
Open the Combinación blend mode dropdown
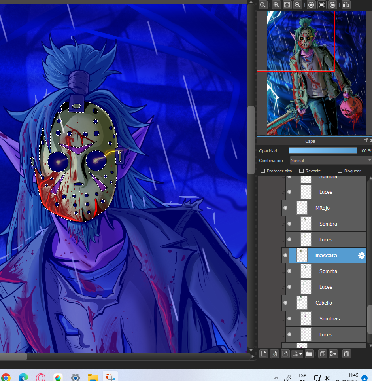click(331, 161)
